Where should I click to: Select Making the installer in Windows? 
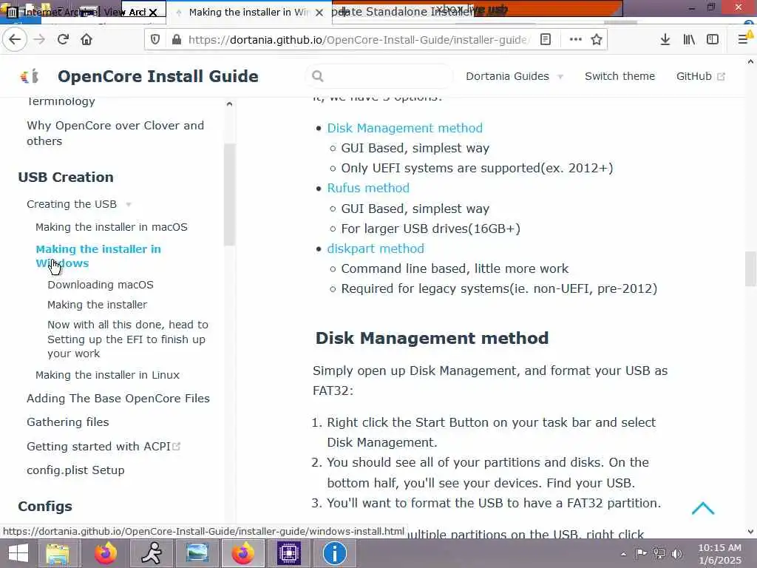98,256
